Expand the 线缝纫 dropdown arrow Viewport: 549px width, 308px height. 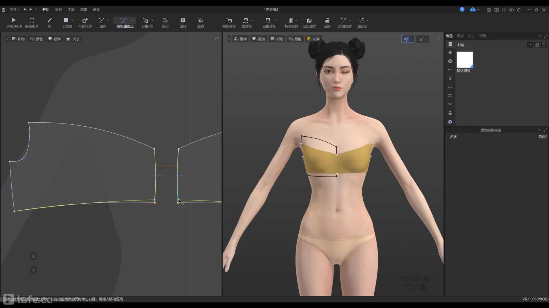coord(252,20)
